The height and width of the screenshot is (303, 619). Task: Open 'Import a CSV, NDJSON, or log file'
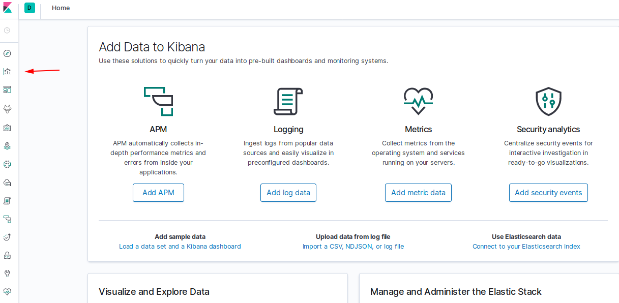click(353, 247)
